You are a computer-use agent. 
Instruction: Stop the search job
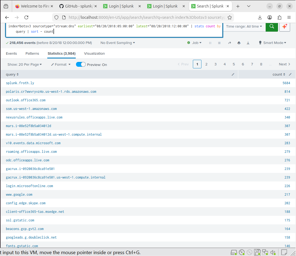[x=219, y=43]
